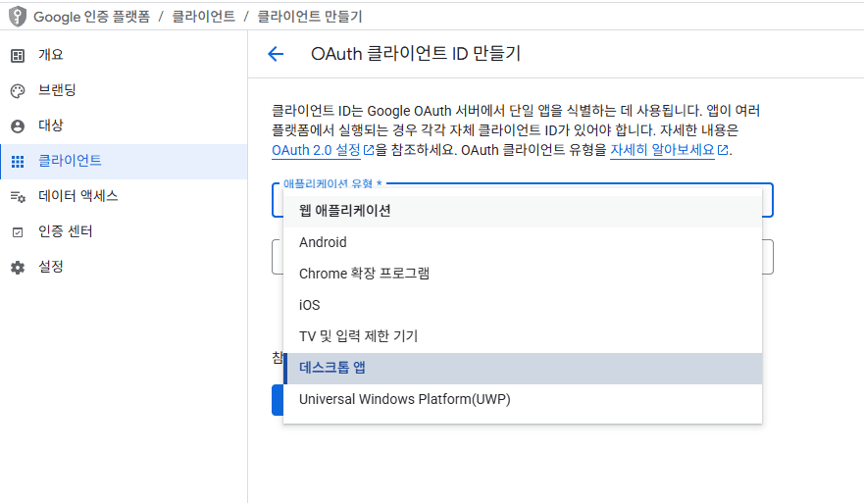The height and width of the screenshot is (503, 864).
Task: Open the 개요 sidebar item
Action: (x=124, y=55)
